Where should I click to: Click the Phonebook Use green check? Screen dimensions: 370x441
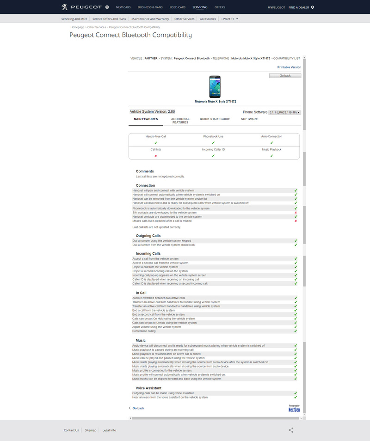(x=213, y=143)
